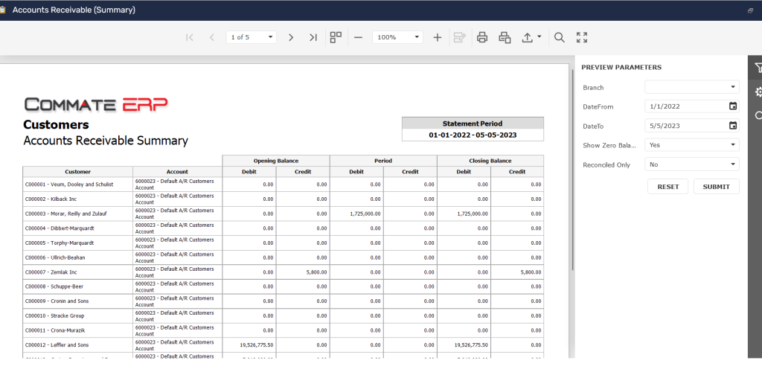The width and height of the screenshot is (762, 372).
Task: Restore the window via title bar icon
Action: coord(750,10)
